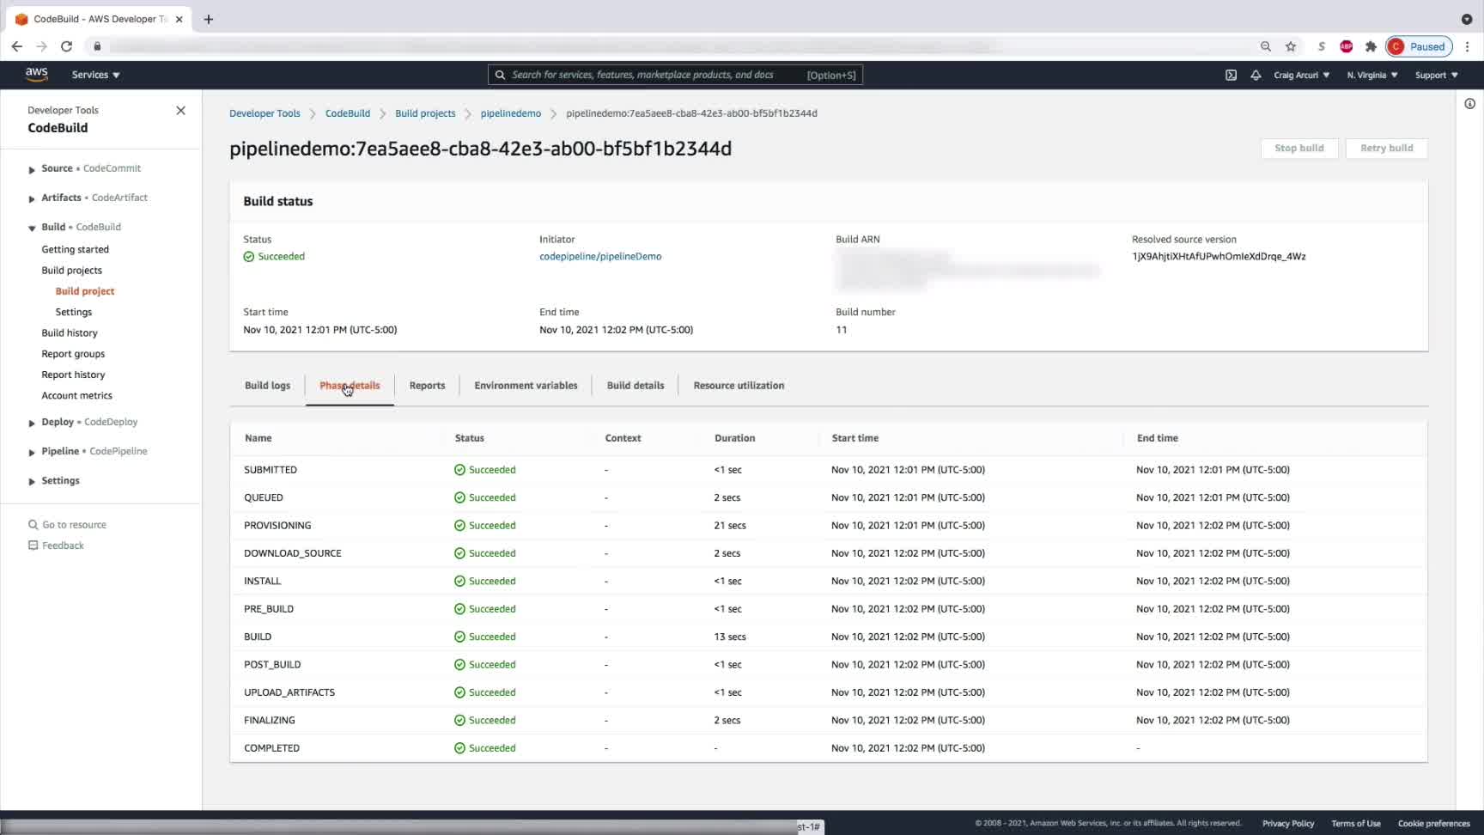The image size is (1484, 835).
Task: Open the Build details tab
Action: coord(636,386)
